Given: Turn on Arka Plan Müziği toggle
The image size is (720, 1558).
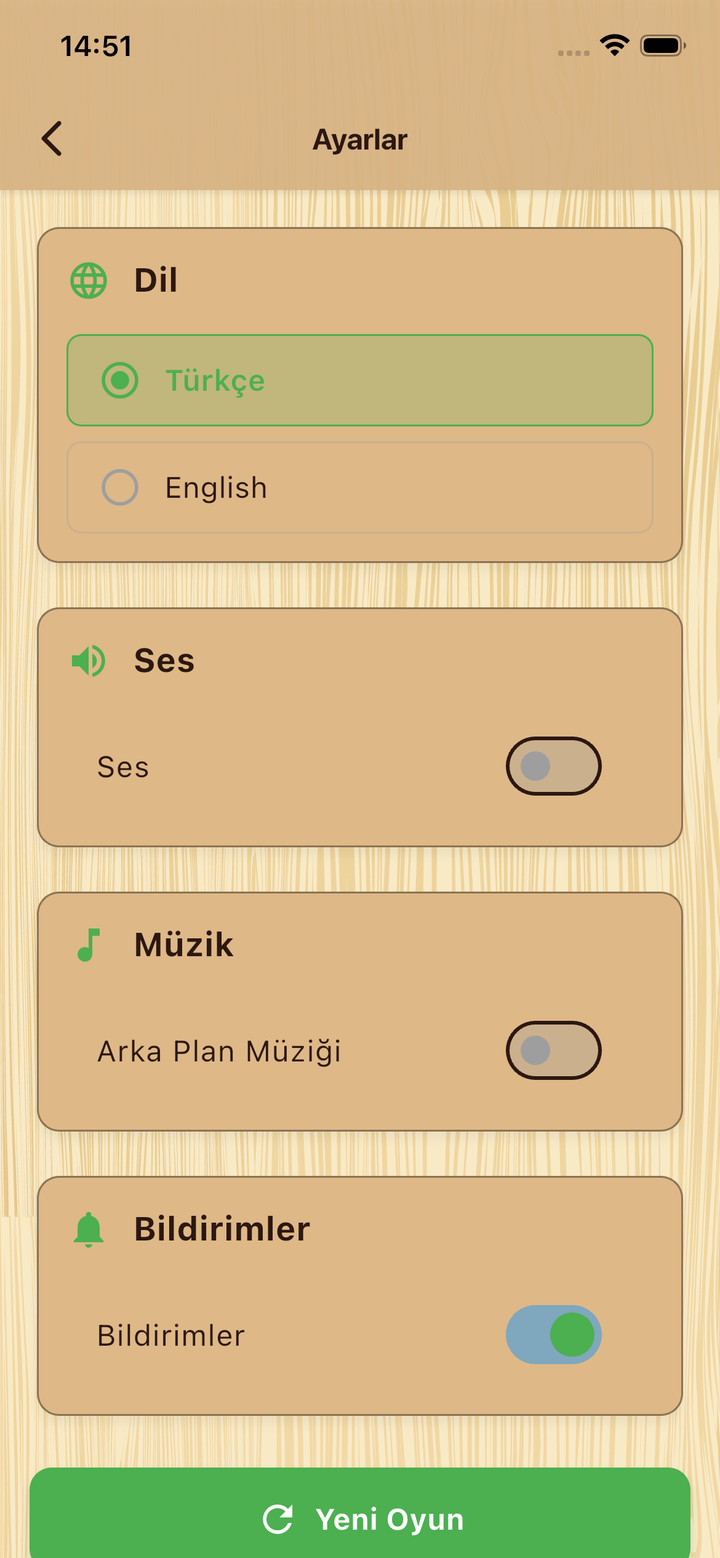Looking at the screenshot, I should (553, 1050).
